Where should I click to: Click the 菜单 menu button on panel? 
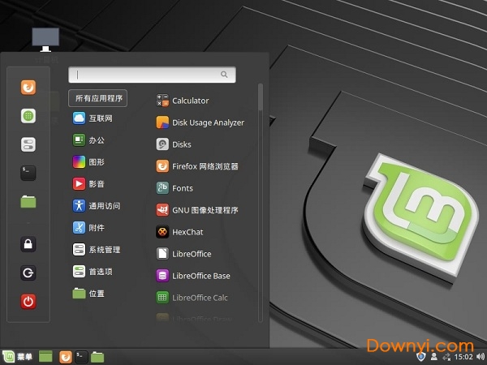(x=17, y=357)
